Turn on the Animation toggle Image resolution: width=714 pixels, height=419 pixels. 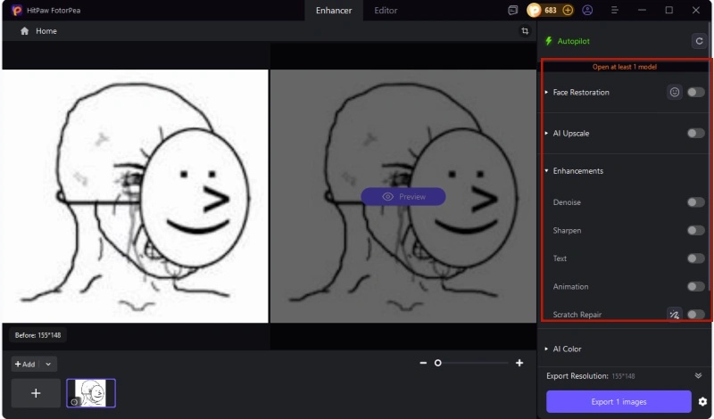[x=696, y=286]
